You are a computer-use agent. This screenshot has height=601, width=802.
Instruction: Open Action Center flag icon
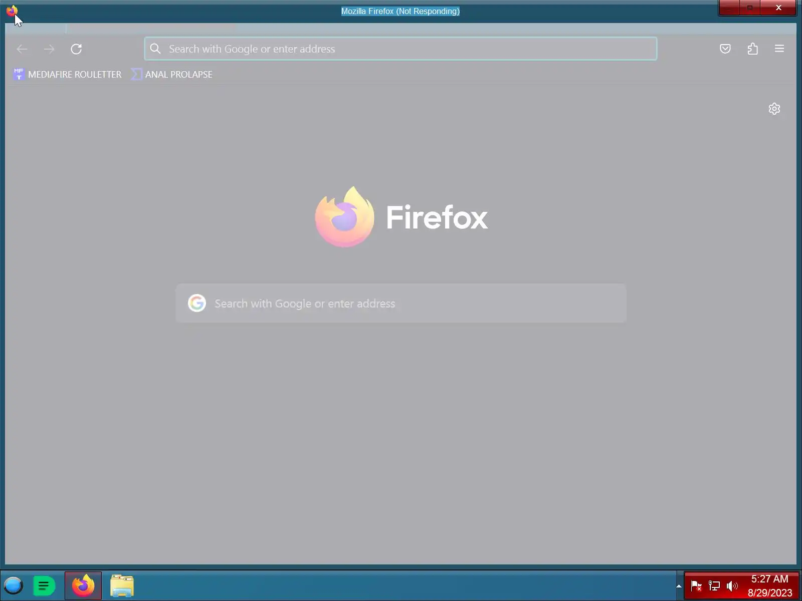click(x=696, y=585)
